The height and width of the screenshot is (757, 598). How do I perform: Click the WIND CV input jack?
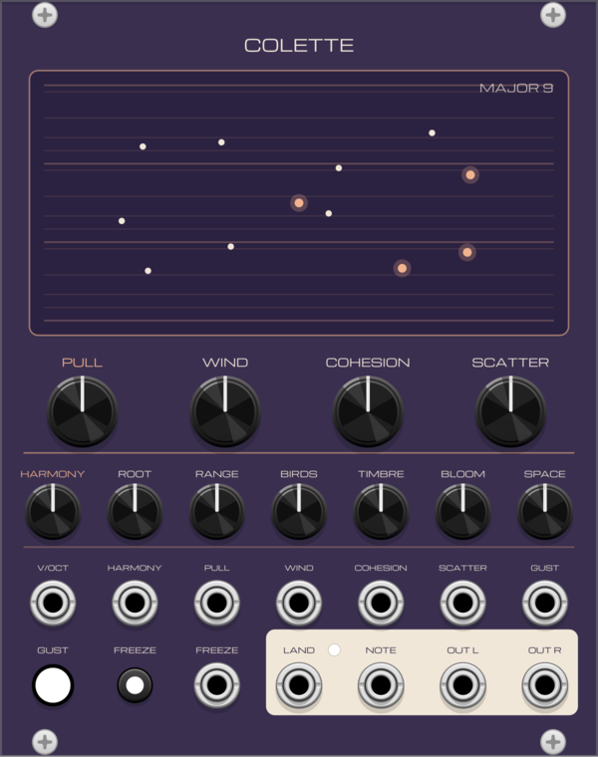point(299,603)
